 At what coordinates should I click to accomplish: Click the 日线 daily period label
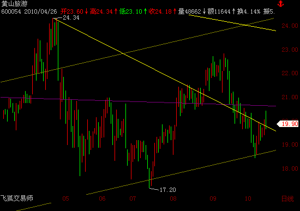click(x=287, y=199)
